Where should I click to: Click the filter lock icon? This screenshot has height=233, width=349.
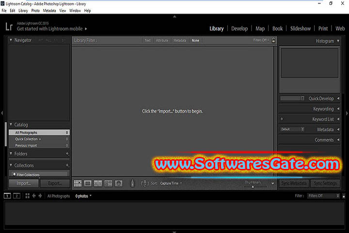tap(273, 40)
